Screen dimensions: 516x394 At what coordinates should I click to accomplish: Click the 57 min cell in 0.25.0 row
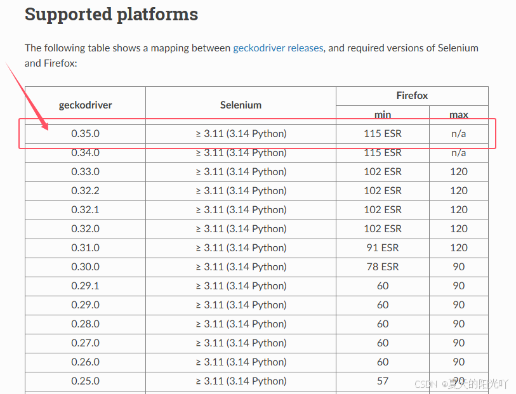383,381
